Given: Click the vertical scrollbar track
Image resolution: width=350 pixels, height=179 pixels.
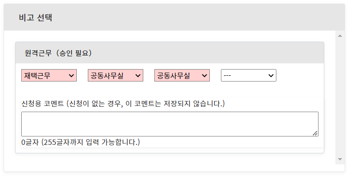Looking at the screenshot, I should tap(340, 97).
